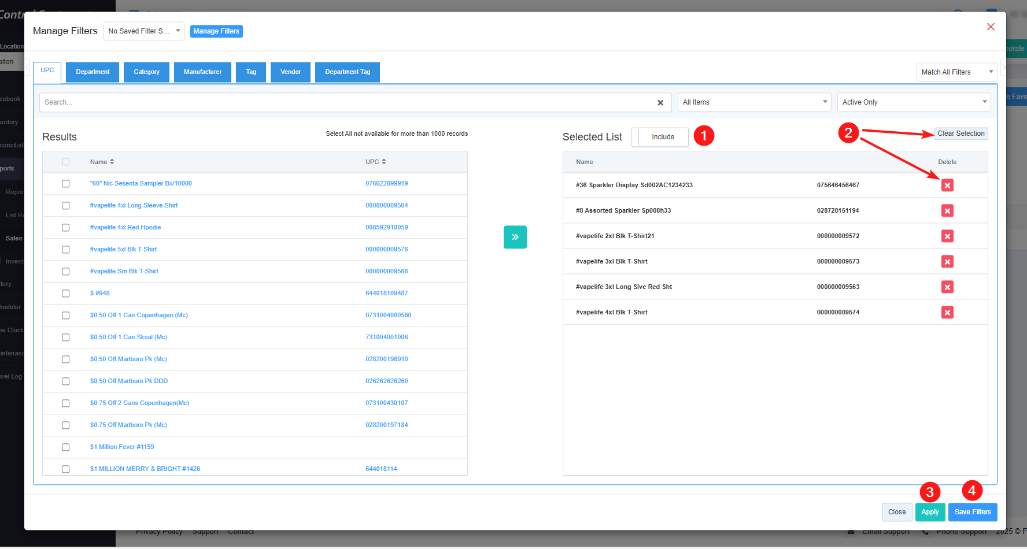Delete #vapelife 2xl Blk T-Shirt21 row
Image resolution: width=1027 pixels, height=549 pixels.
(947, 236)
